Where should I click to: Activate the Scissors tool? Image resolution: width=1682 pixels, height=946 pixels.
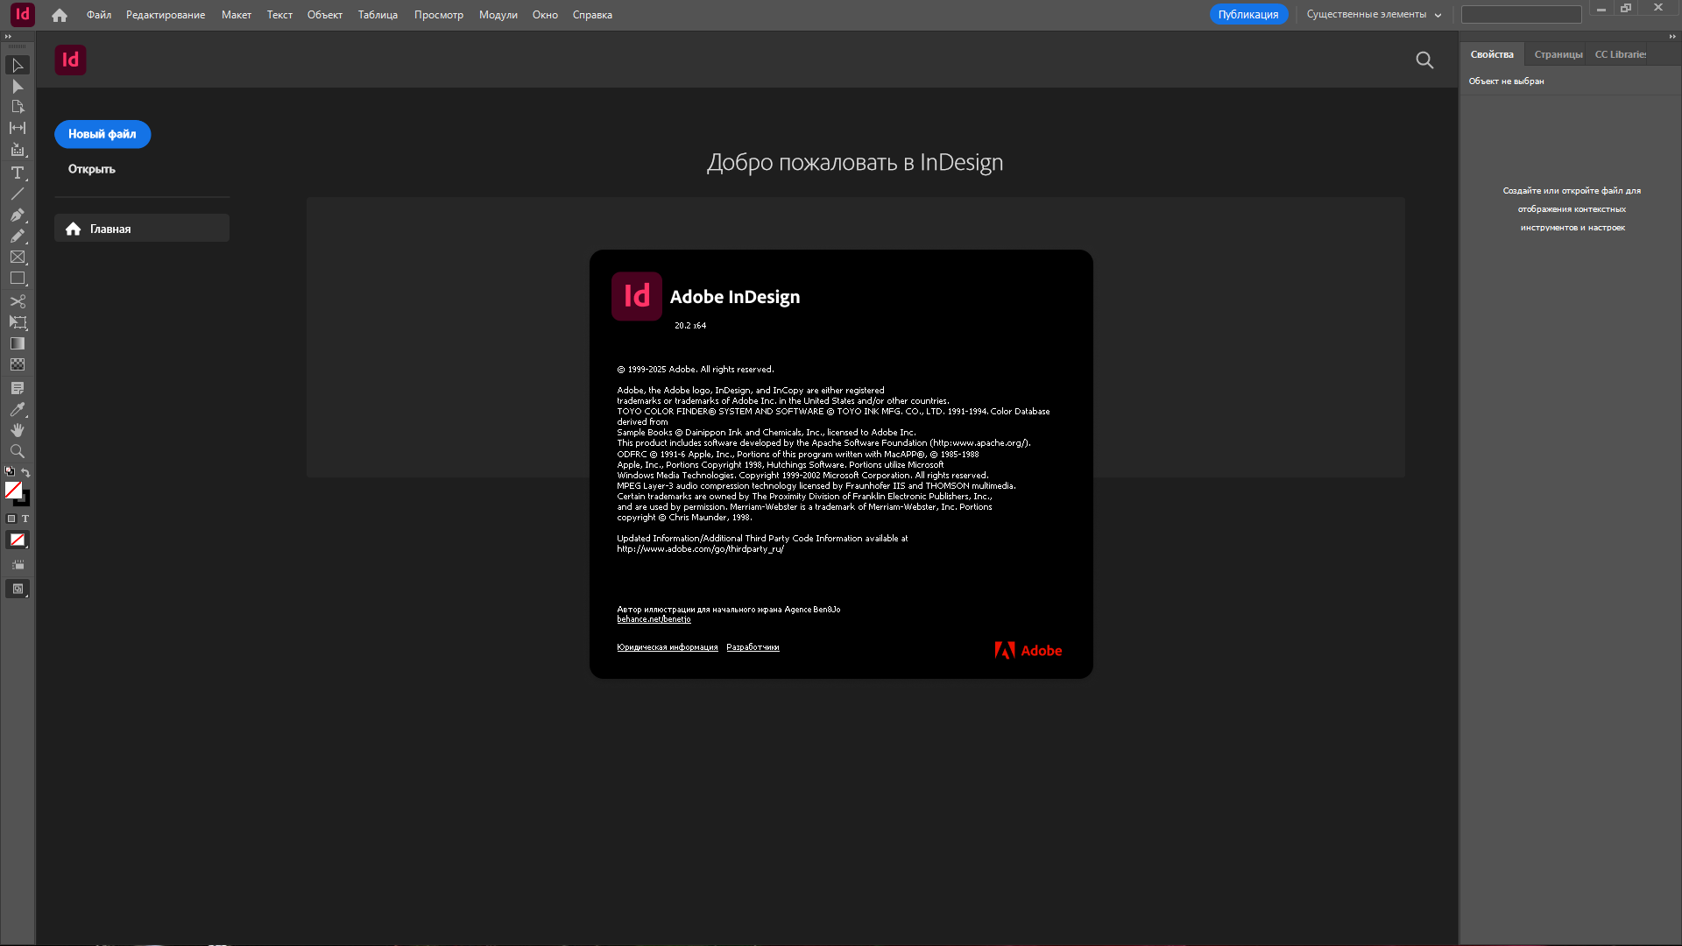17,301
